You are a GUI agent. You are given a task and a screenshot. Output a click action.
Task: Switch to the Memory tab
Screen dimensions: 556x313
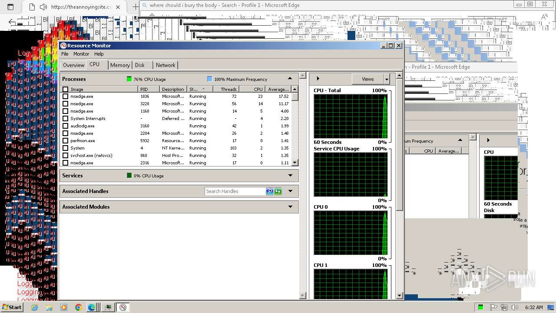point(120,65)
